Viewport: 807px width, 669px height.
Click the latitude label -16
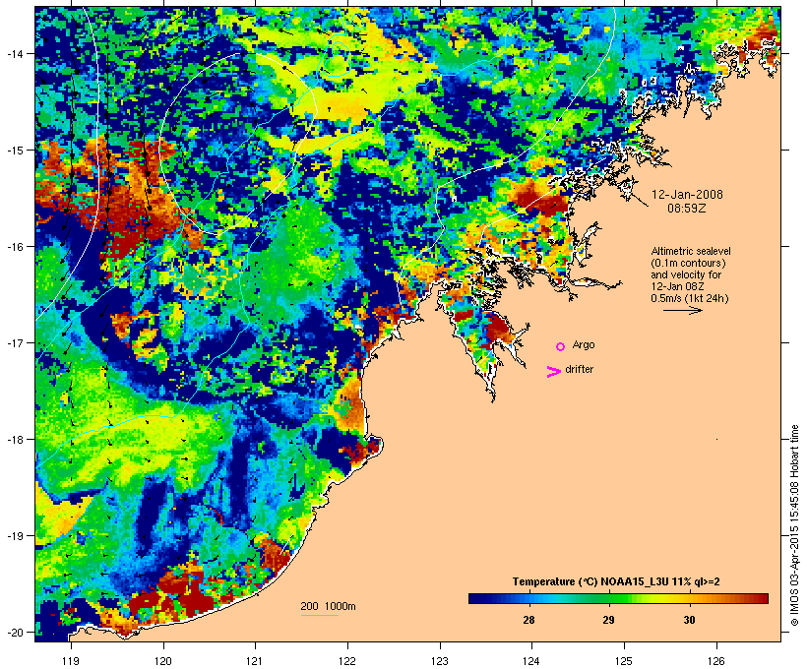tap(14, 247)
